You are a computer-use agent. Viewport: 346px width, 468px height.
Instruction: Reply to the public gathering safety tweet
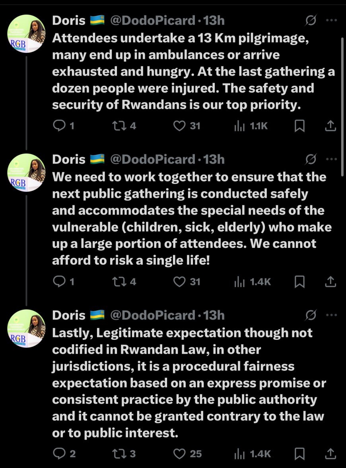pyautogui.click(x=59, y=282)
